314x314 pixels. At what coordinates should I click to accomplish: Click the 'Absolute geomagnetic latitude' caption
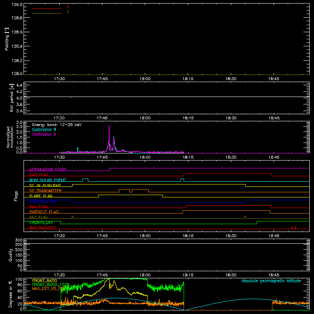click(271, 281)
